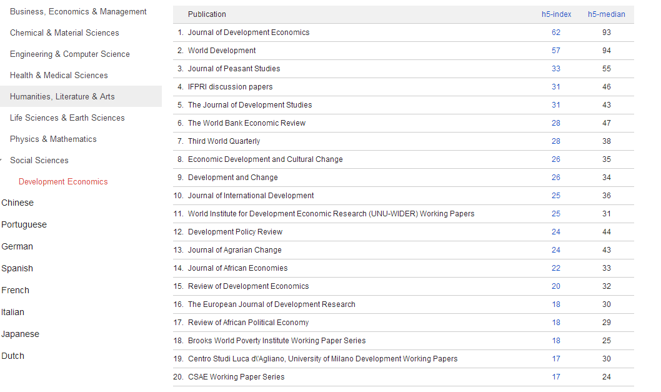Switch to Chinese publications
Image resolution: width=661 pixels, height=392 pixels.
17,203
